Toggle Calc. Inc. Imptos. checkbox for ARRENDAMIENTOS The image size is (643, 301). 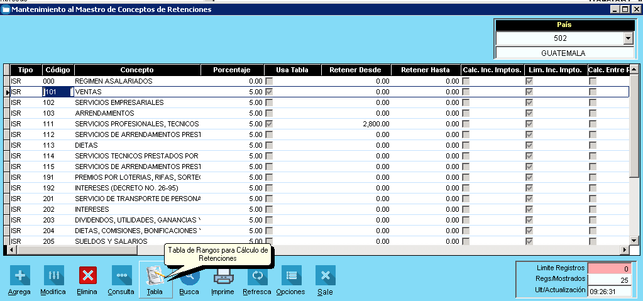[x=466, y=113]
